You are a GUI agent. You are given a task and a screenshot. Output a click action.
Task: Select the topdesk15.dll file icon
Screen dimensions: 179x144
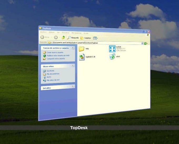tap(82, 57)
